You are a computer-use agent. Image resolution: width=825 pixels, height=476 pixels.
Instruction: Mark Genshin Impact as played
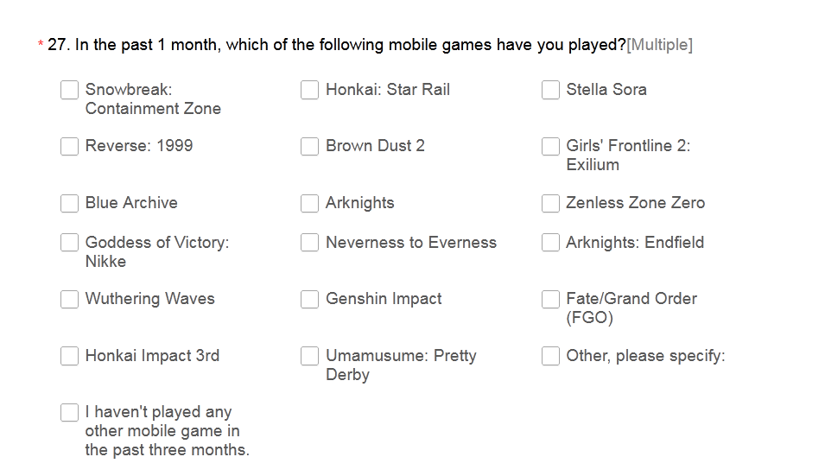[x=310, y=299]
